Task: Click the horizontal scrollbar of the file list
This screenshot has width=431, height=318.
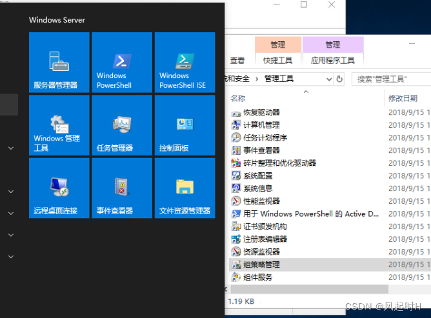Action: pyautogui.click(x=310, y=289)
